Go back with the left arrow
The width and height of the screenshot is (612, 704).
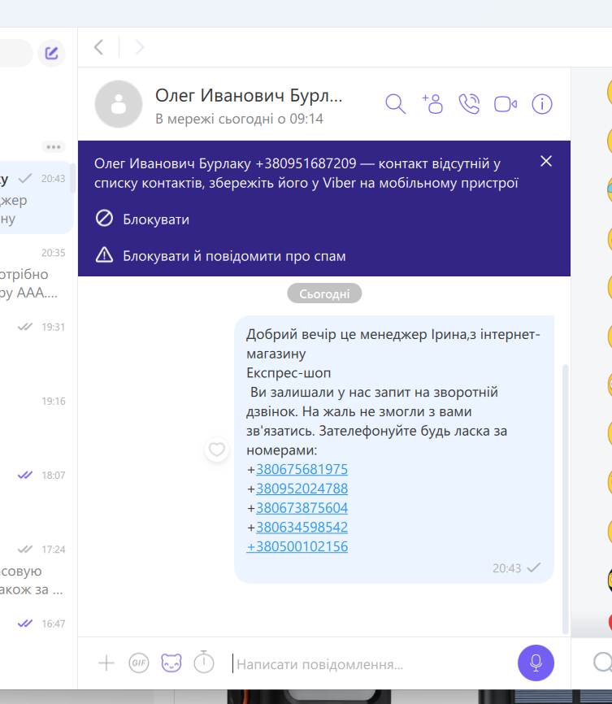point(99,47)
